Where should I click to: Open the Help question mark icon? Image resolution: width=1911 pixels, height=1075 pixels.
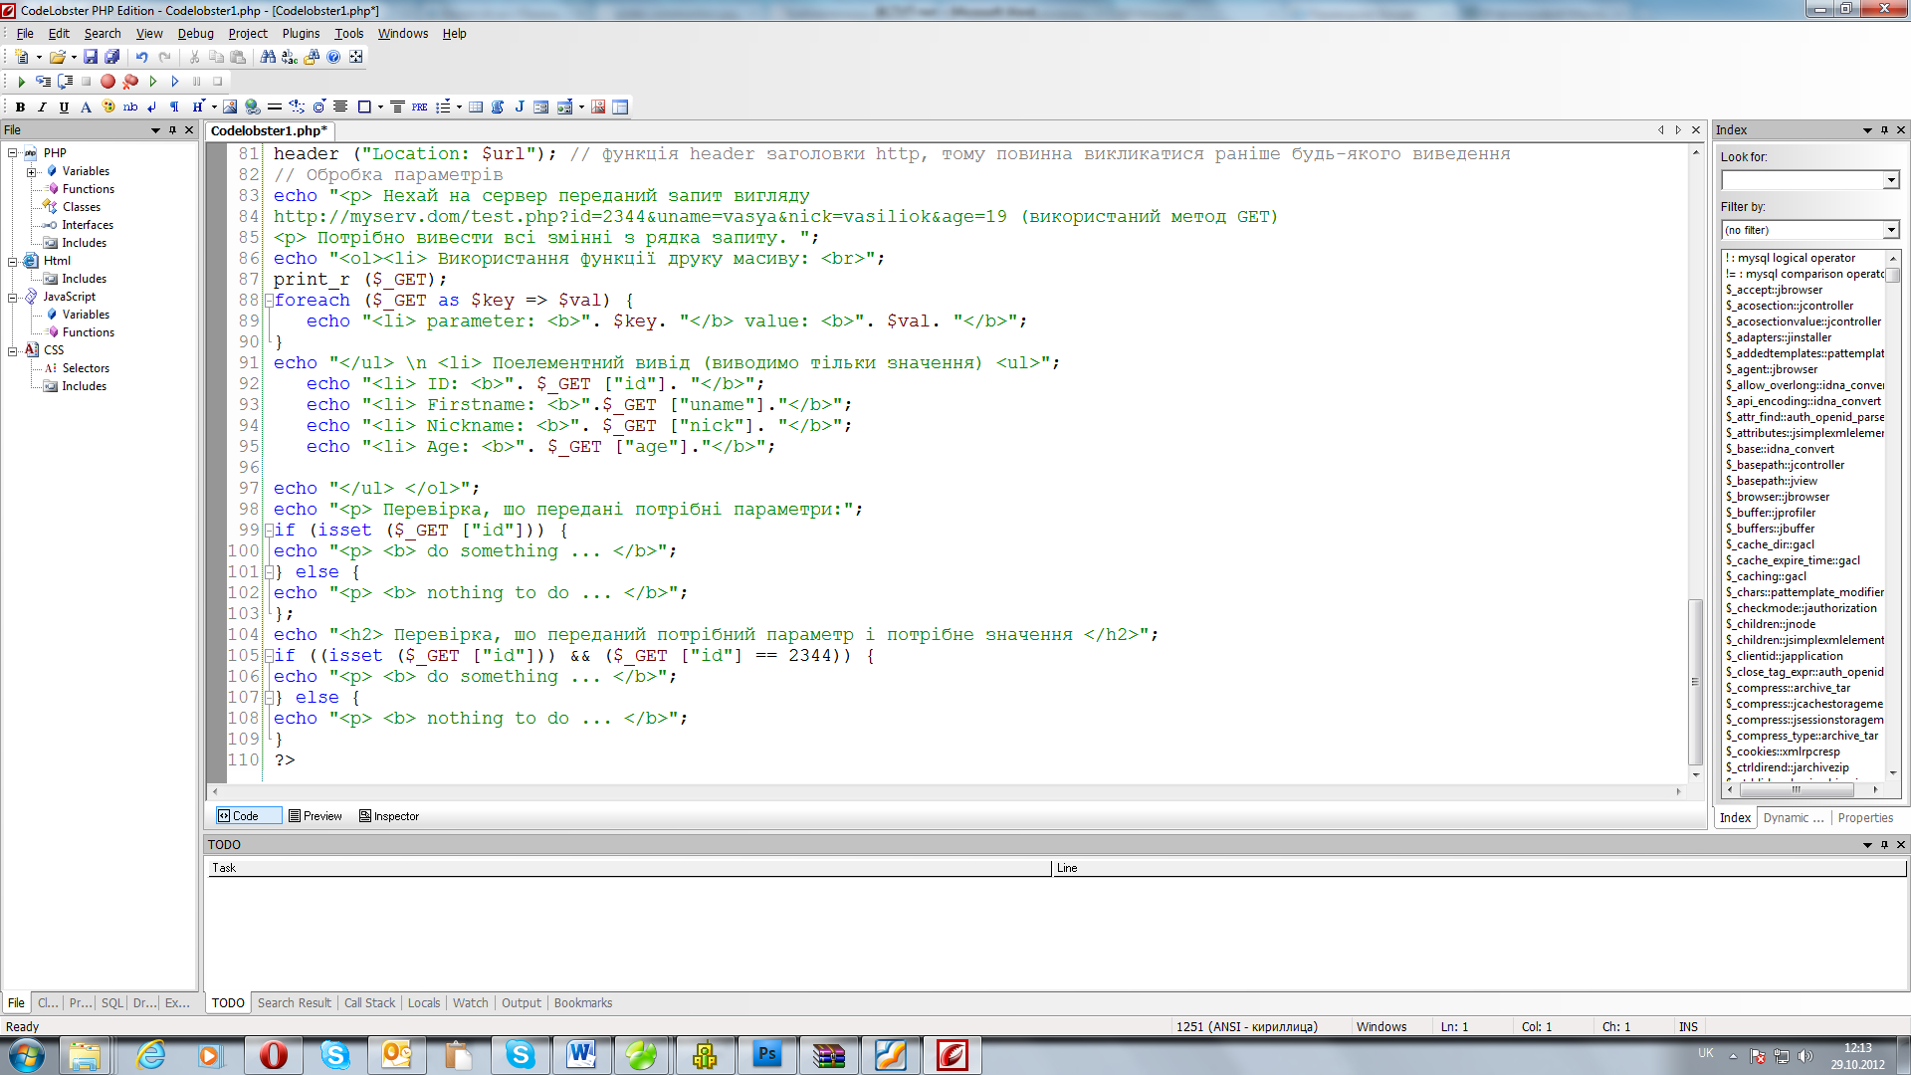pos(333,57)
